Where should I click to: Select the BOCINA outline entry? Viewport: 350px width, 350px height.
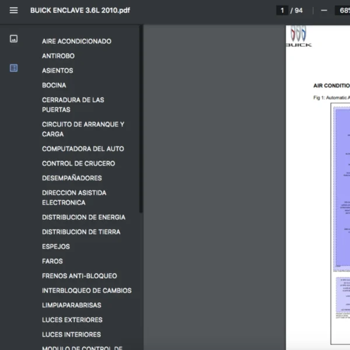54,85
